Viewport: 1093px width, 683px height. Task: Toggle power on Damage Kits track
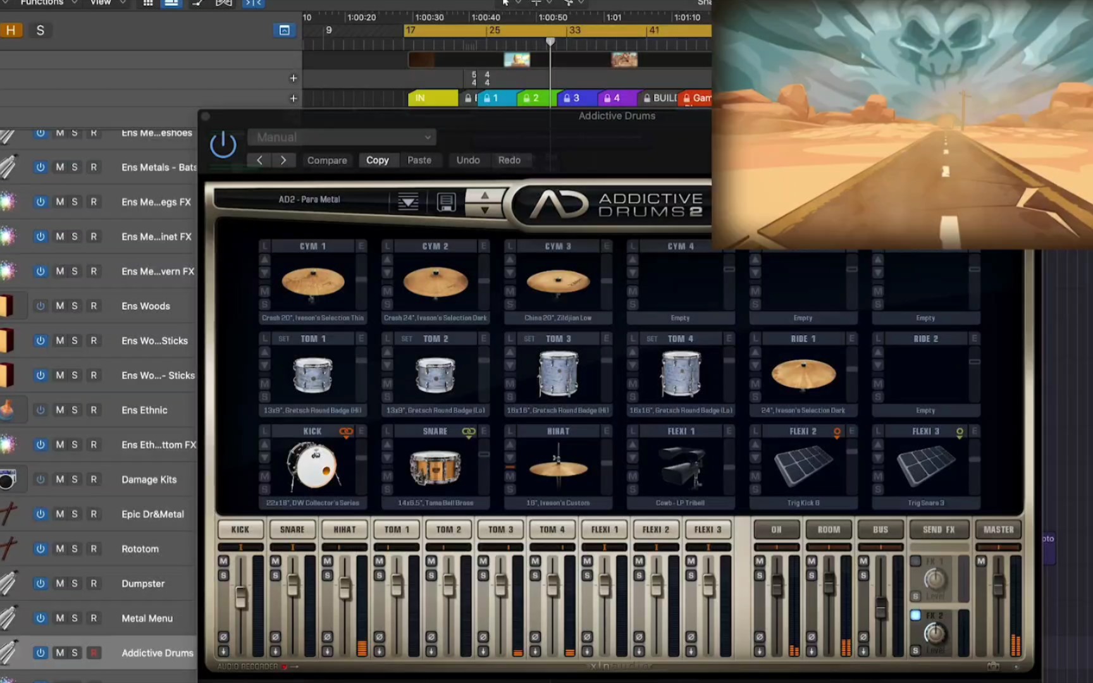[x=40, y=479]
